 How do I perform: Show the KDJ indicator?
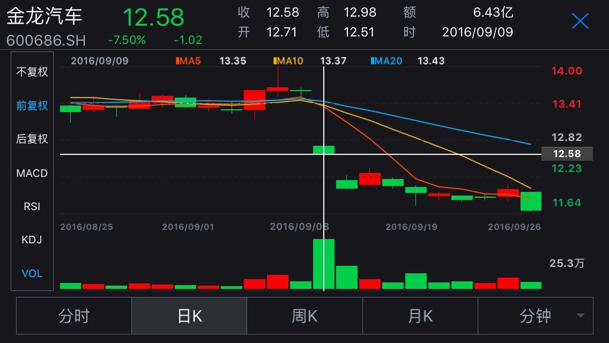coord(31,240)
